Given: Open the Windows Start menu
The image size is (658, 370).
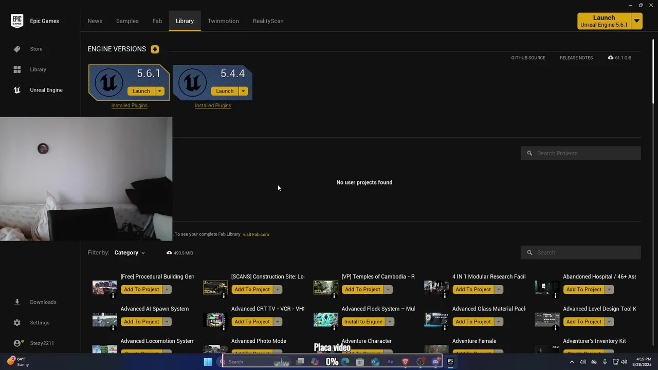Looking at the screenshot, I should pos(208,362).
